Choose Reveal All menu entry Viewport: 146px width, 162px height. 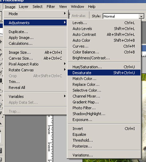(x=35, y=88)
